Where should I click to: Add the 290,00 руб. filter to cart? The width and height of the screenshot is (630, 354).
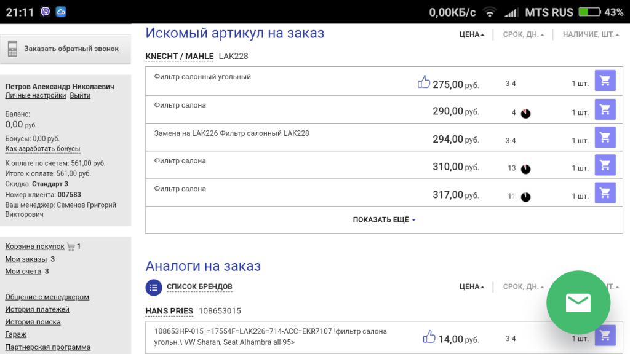(605, 109)
